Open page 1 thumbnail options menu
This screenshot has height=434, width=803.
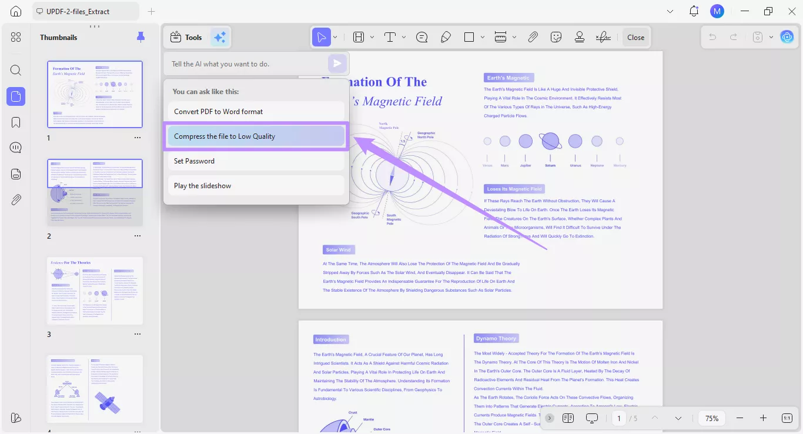click(x=138, y=138)
